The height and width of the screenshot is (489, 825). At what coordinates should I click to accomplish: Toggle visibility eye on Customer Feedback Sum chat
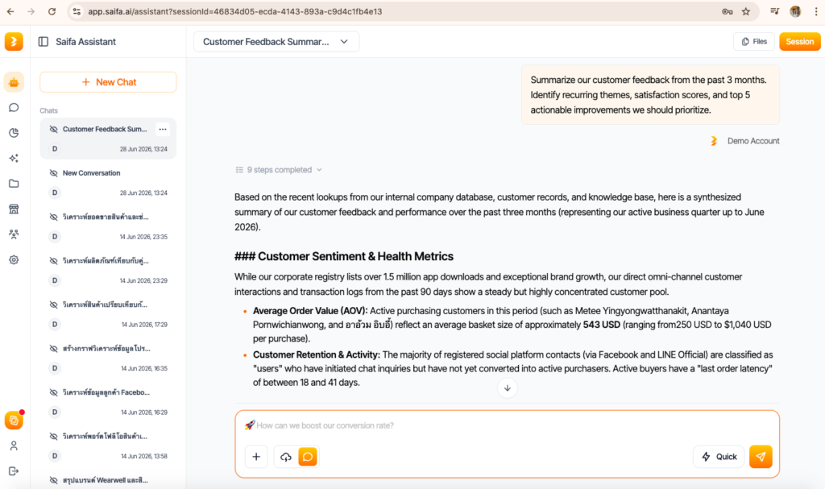pos(54,129)
